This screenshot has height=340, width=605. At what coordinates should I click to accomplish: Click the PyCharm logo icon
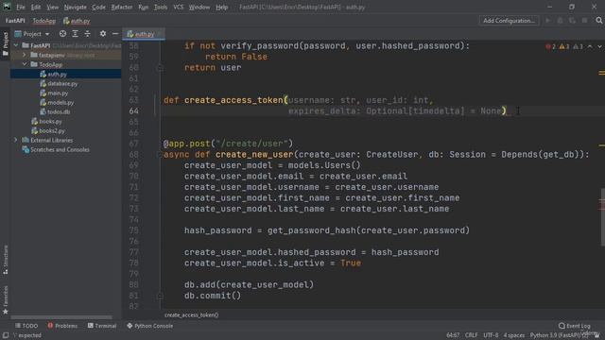(7, 7)
